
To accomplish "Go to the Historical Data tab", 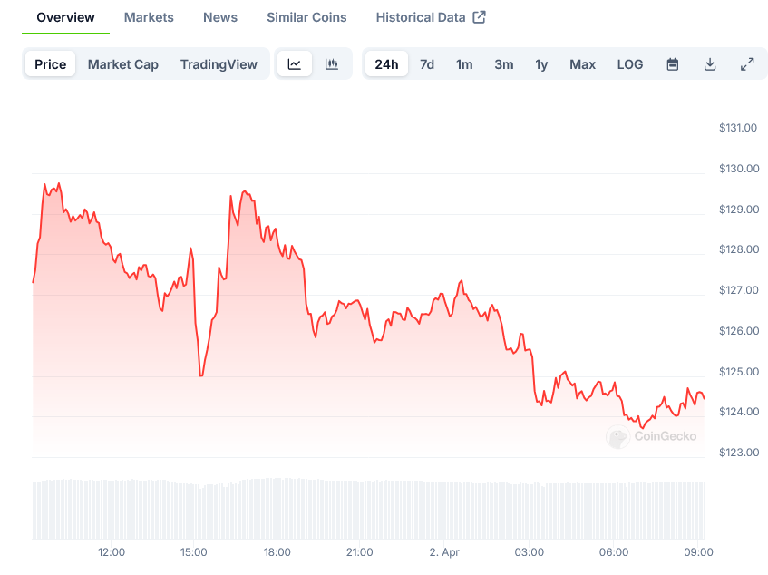I will click(x=422, y=16).
